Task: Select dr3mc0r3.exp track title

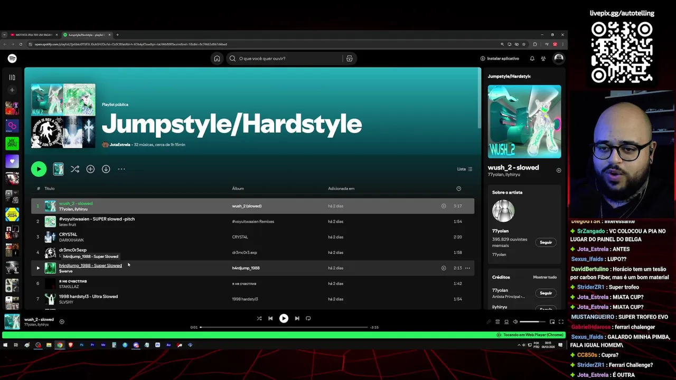Action: point(72,250)
